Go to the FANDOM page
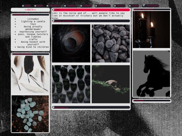The width and height of the screenshot is (182, 136). pyautogui.click(x=87, y=6)
